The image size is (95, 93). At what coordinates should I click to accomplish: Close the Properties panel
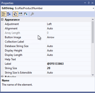[x=92, y=3]
